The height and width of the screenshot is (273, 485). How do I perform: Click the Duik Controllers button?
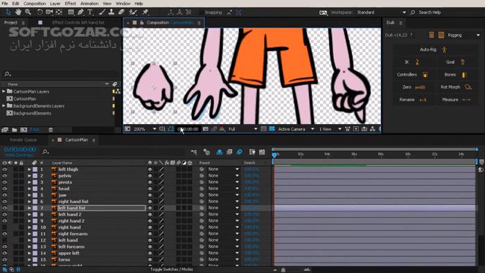tap(412, 75)
